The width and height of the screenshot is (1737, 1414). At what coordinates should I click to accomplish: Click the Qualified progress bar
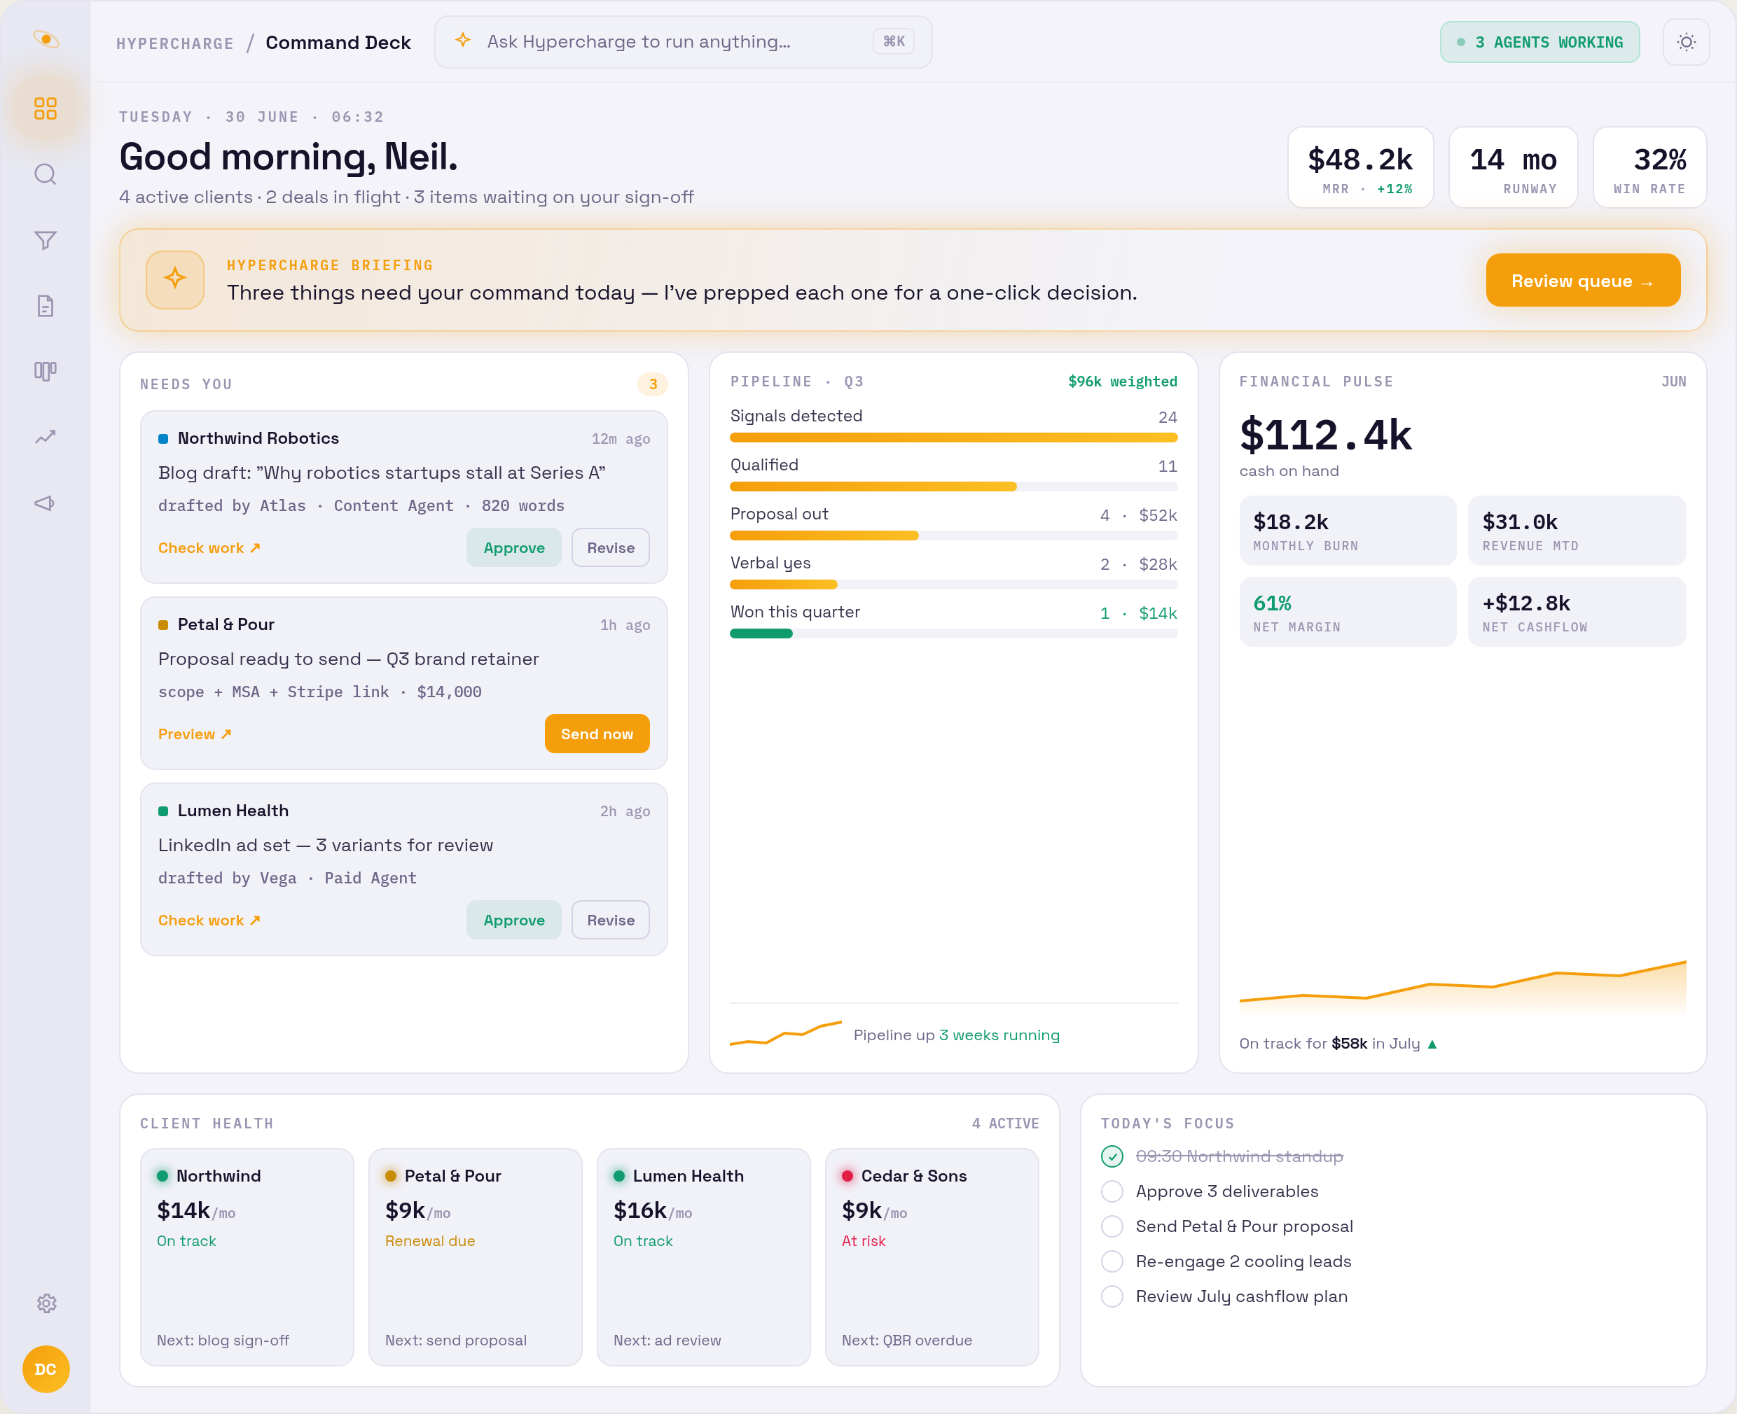pos(954,486)
